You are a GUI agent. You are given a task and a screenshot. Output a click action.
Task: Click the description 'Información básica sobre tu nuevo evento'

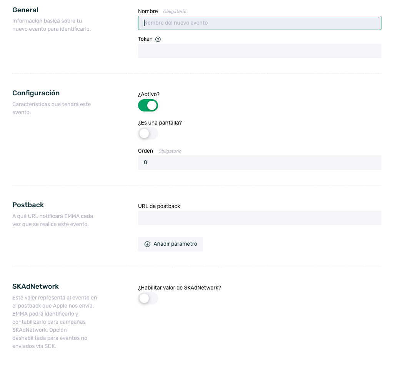pos(52,25)
